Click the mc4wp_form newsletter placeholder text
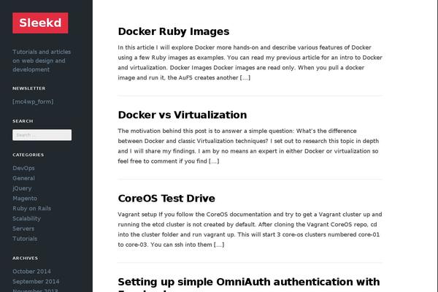This screenshot has height=292, width=438. [x=33, y=101]
